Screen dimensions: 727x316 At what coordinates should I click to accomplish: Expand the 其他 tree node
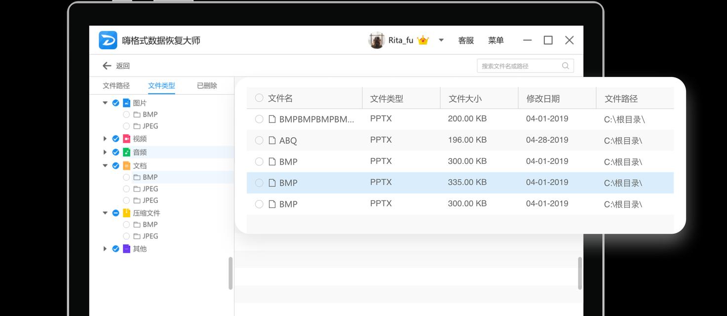point(105,249)
